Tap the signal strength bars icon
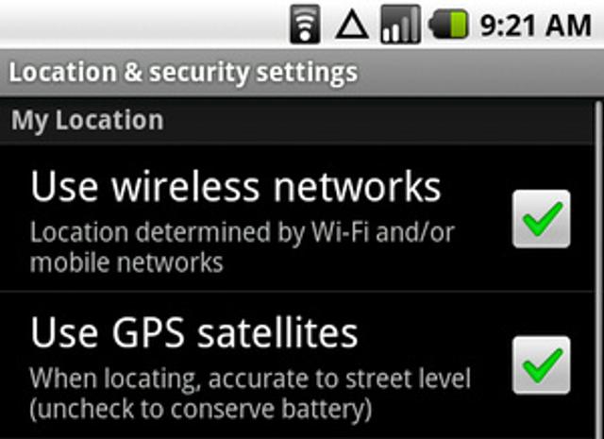 click(400, 25)
